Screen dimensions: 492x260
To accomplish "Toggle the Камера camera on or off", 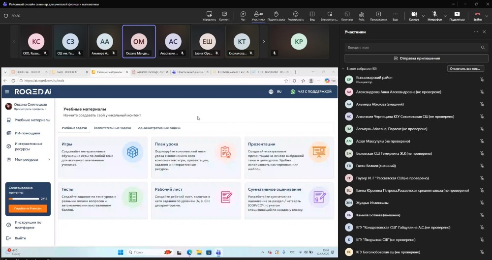I will [413, 14].
